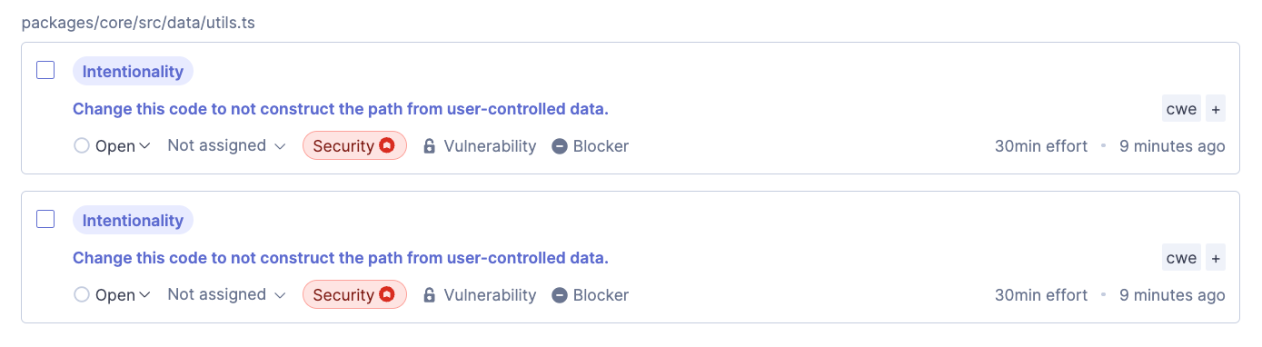The width and height of the screenshot is (1262, 347).
Task: Select the second issue's checkbox
Action: pos(45,219)
